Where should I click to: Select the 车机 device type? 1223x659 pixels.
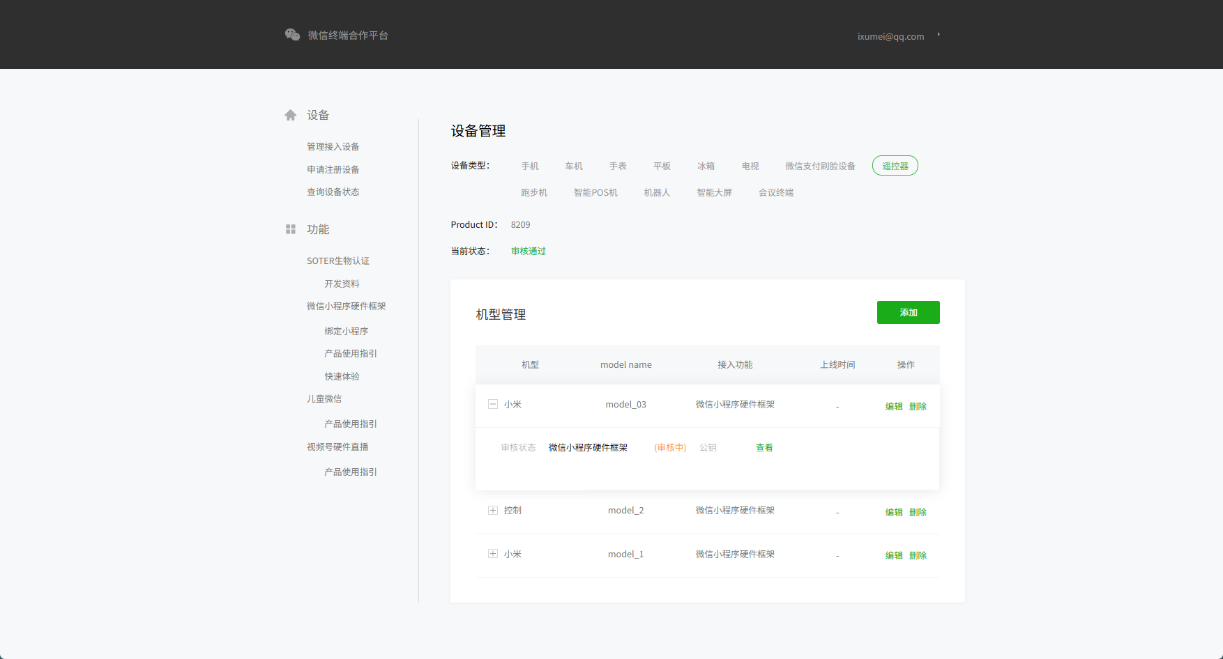pyautogui.click(x=574, y=166)
